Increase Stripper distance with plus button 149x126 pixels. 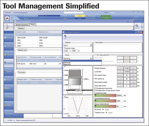coord(133,68)
